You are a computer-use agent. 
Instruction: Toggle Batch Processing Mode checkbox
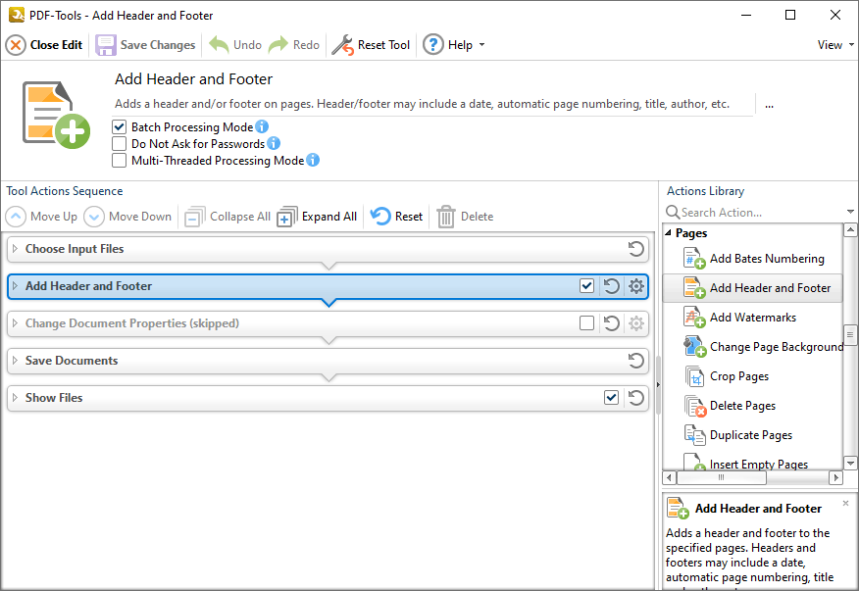pos(119,127)
